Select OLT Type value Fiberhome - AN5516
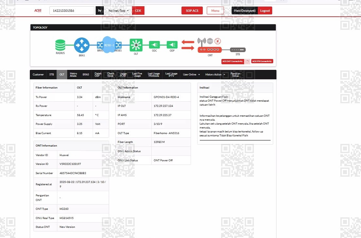Screen dimensions: 361x238 pos(166,133)
